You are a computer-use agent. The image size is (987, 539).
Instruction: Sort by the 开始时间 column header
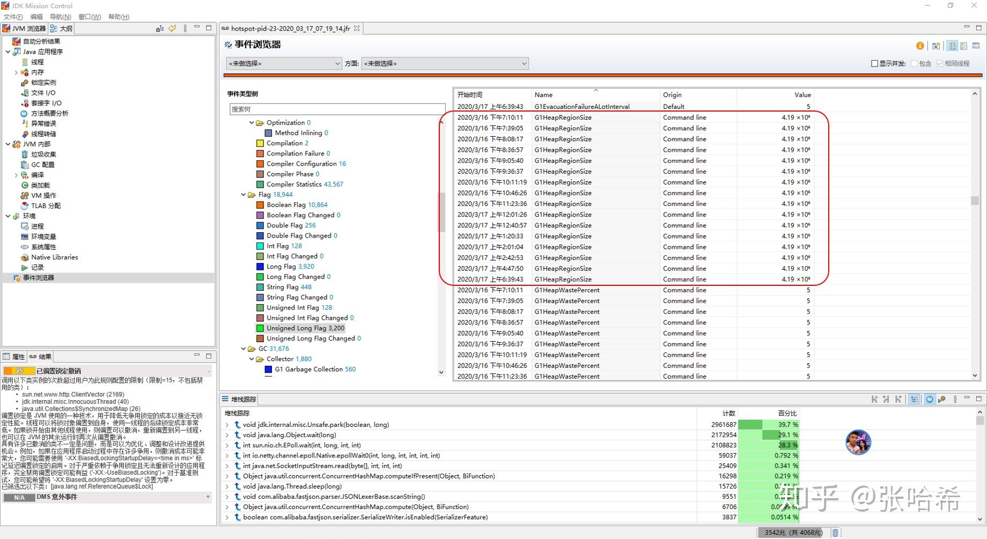[x=492, y=95]
